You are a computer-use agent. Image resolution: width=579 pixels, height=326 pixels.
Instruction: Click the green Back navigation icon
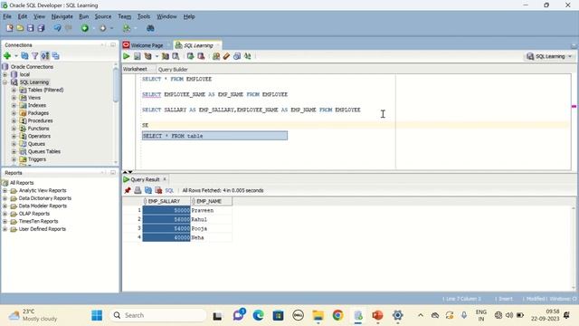[84, 28]
